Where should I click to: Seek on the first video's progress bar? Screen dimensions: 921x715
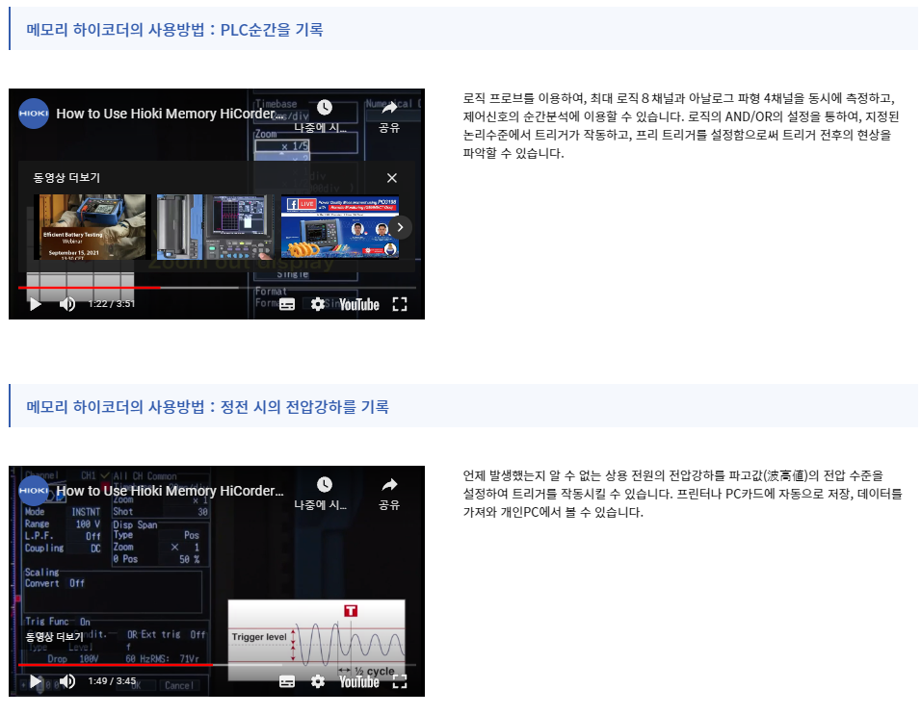(x=217, y=288)
